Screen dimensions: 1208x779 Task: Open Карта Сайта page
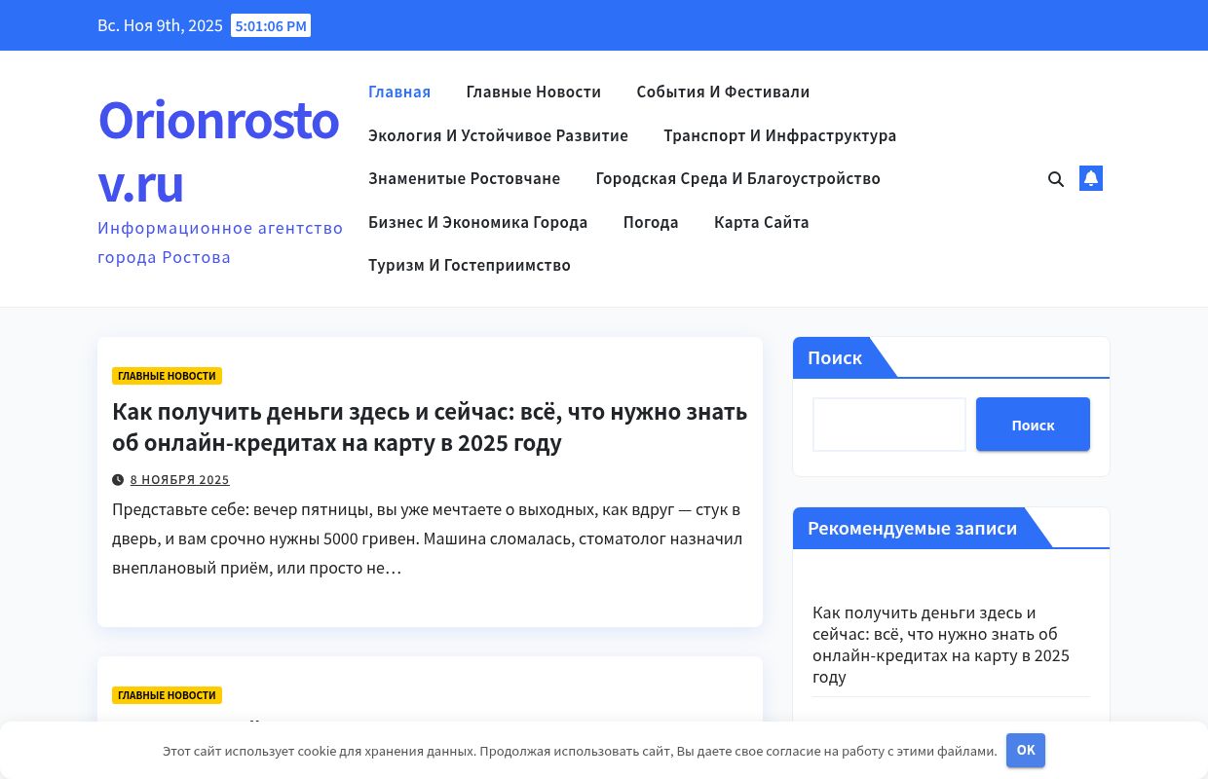pyautogui.click(x=762, y=222)
